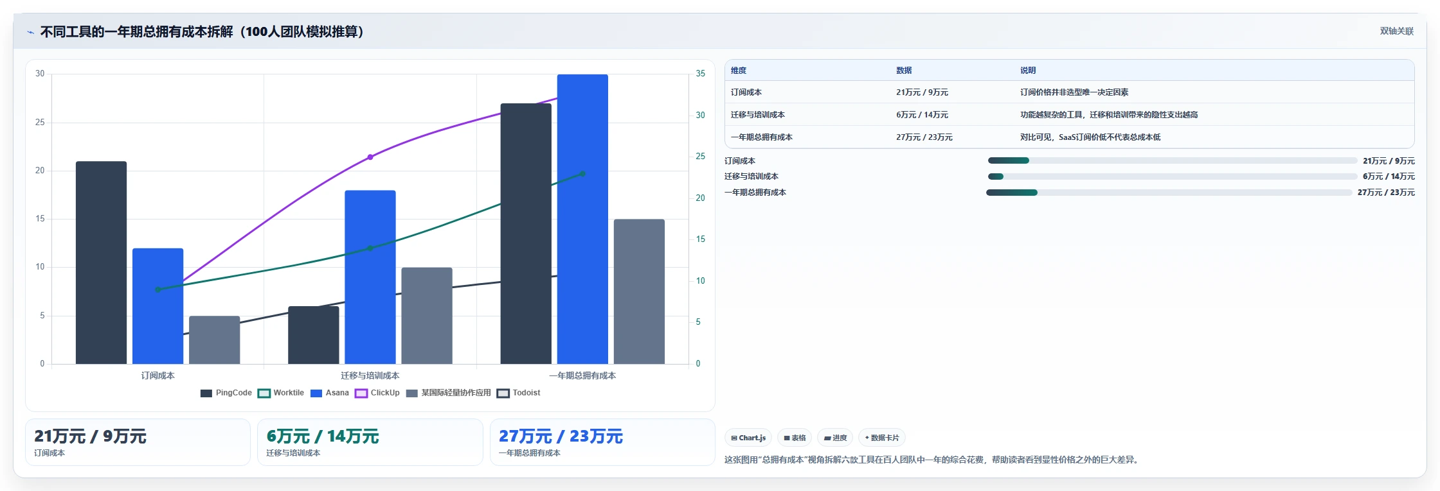Click the small icon beside the chart title
Screen dimensions: 1440x491
(30, 32)
